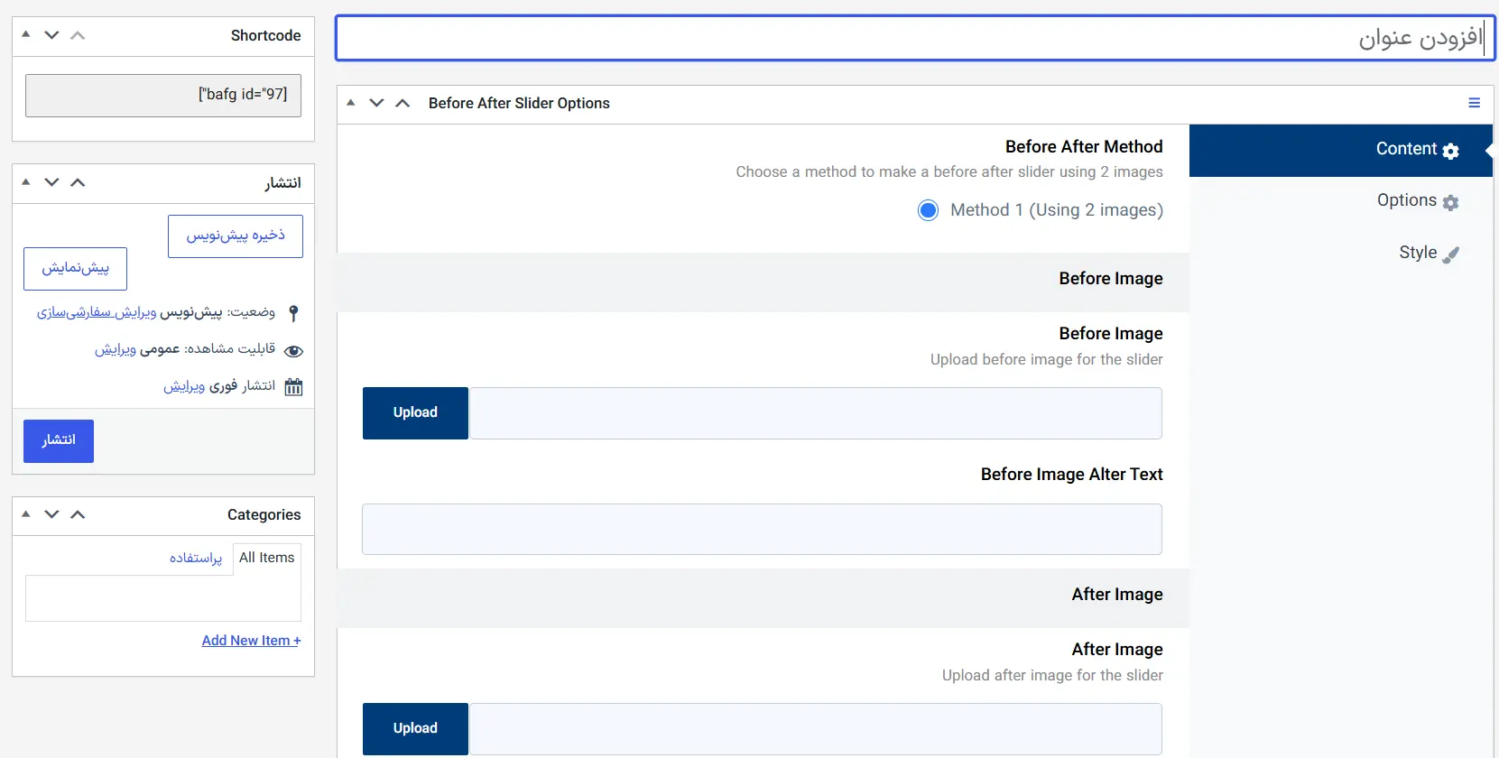The image size is (1499, 758).
Task: Click ویرایش link next to publish immediately
Action: (184, 386)
